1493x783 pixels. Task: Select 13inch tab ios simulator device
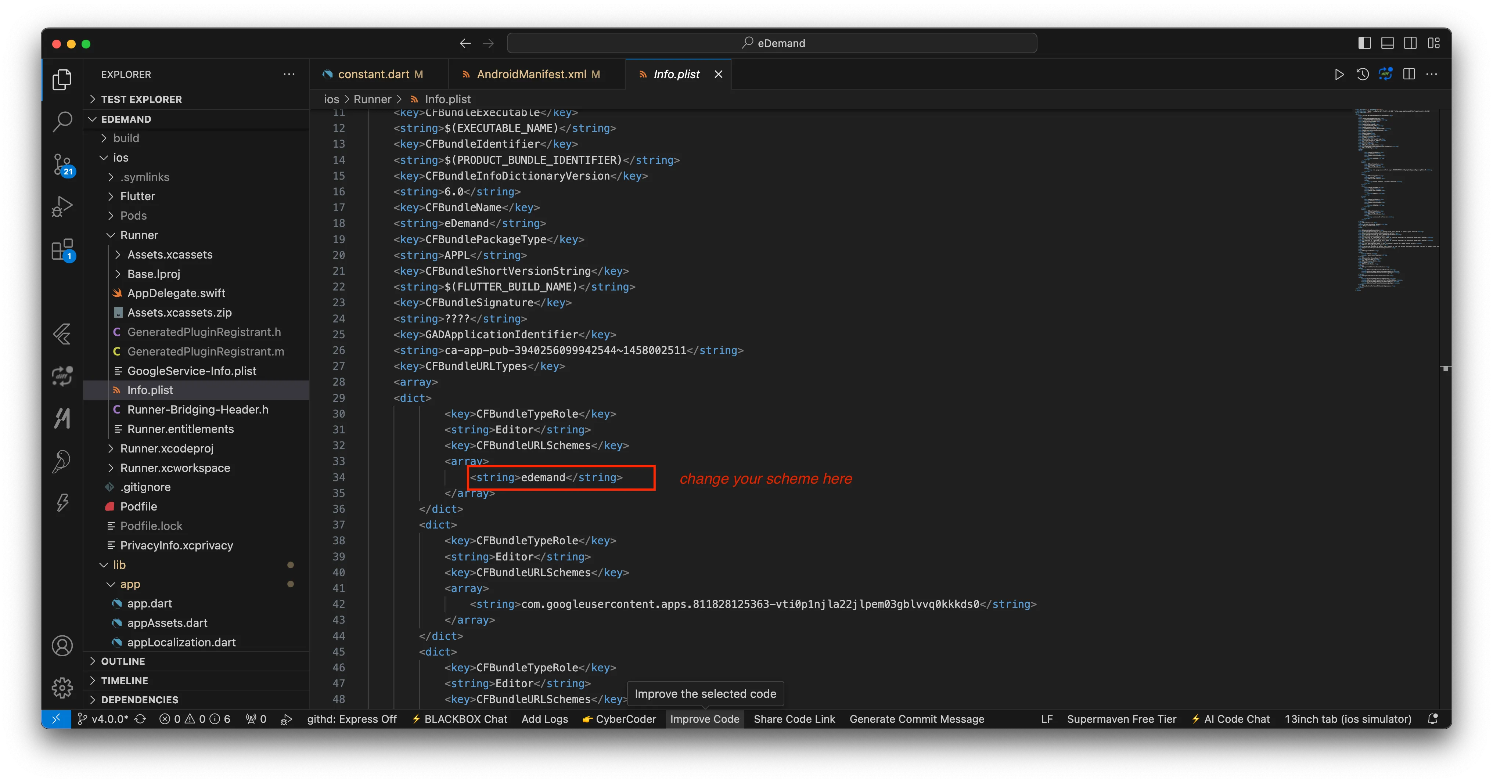[1348, 719]
